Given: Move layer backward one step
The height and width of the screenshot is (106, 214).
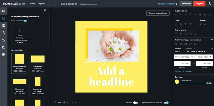Looking at the screenshot, I should click(x=190, y=24).
